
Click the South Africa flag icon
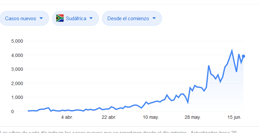coord(60,18)
